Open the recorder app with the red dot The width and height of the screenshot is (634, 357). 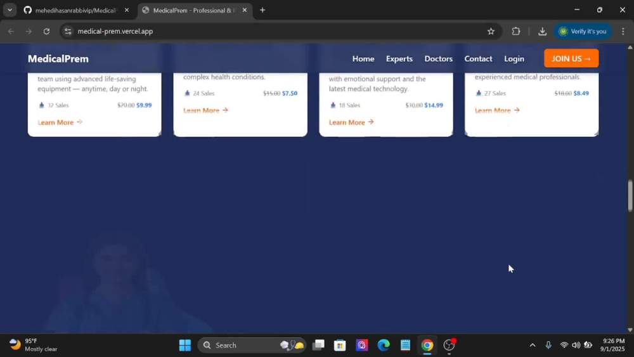[x=450, y=345]
